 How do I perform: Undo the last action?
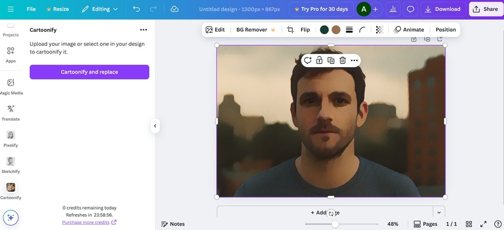[136, 9]
